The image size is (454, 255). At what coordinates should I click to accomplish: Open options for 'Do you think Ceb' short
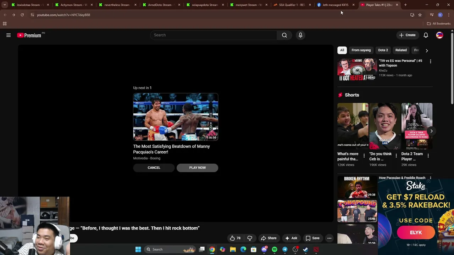pos(396,155)
